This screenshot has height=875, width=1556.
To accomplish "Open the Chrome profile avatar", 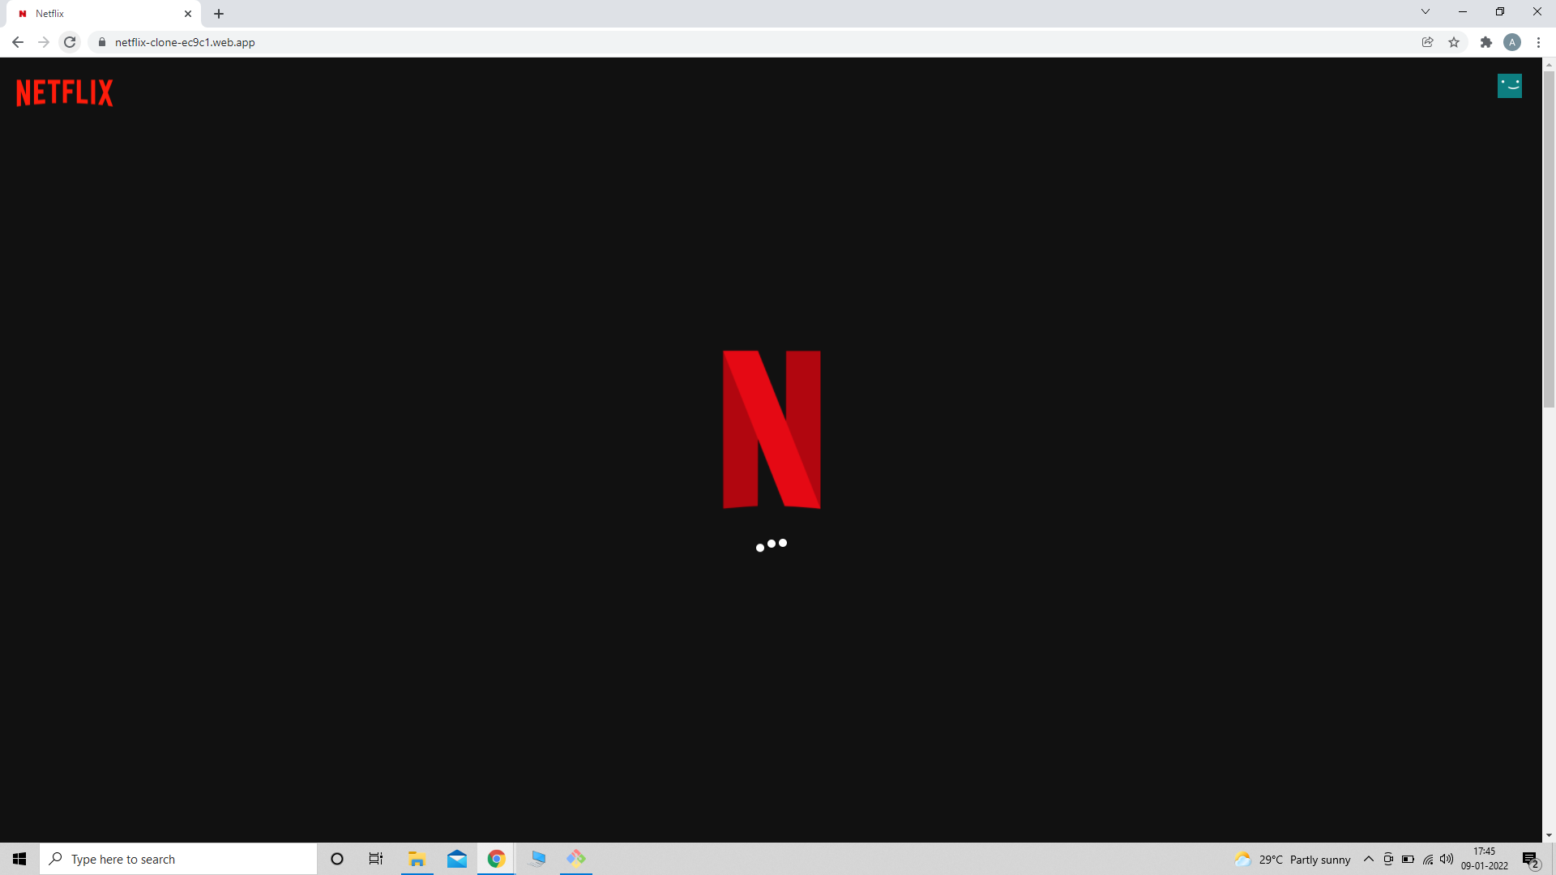I will [x=1512, y=42].
